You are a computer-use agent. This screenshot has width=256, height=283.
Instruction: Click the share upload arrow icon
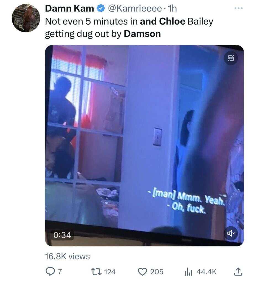[x=237, y=272]
